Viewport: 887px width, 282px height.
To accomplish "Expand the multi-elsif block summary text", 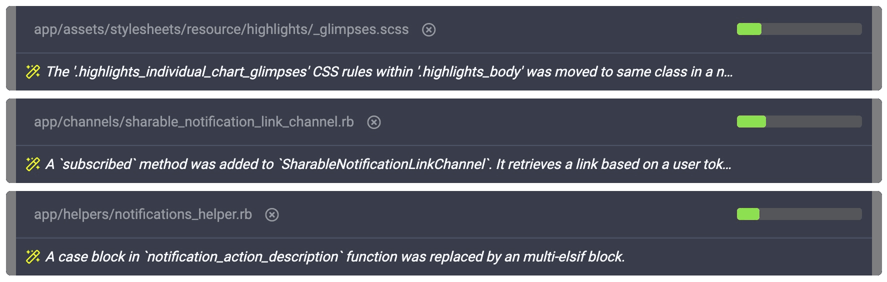I will point(335,257).
